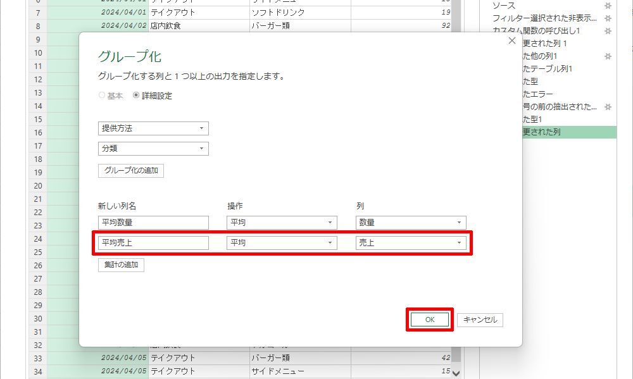Click the gear icon beside ソース step

pos(608,6)
